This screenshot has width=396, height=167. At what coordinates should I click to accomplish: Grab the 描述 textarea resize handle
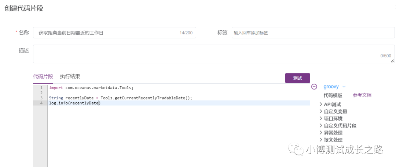point(392,61)
